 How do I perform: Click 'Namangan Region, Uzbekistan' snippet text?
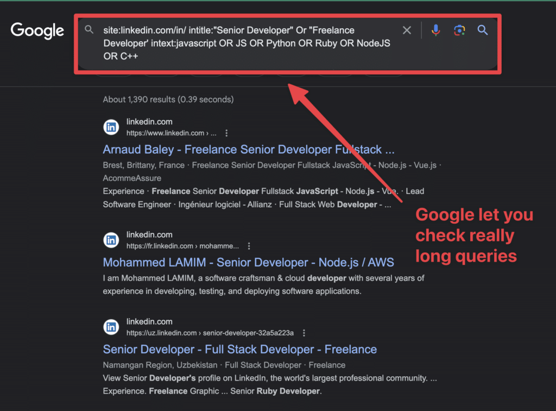(x=160, y=365)
